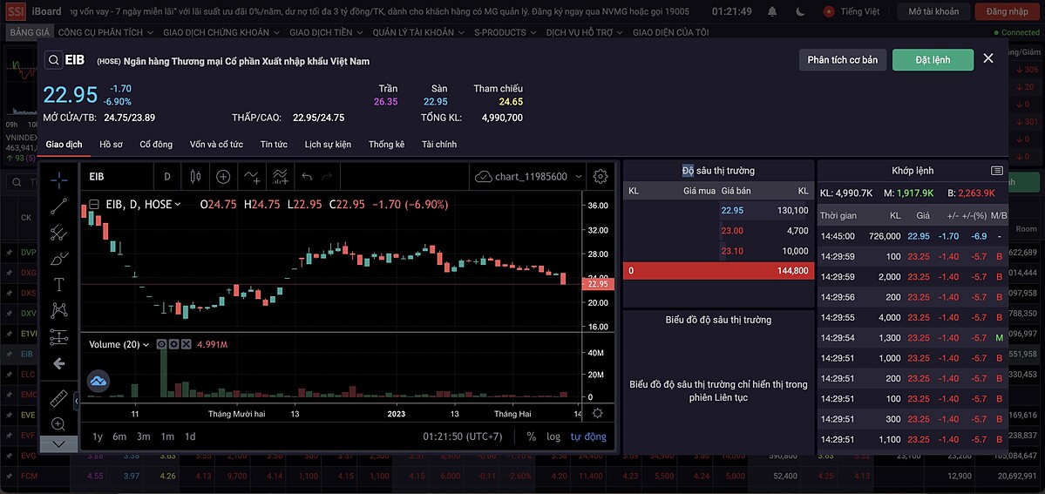Toggle the log scale option

[553, 436]
